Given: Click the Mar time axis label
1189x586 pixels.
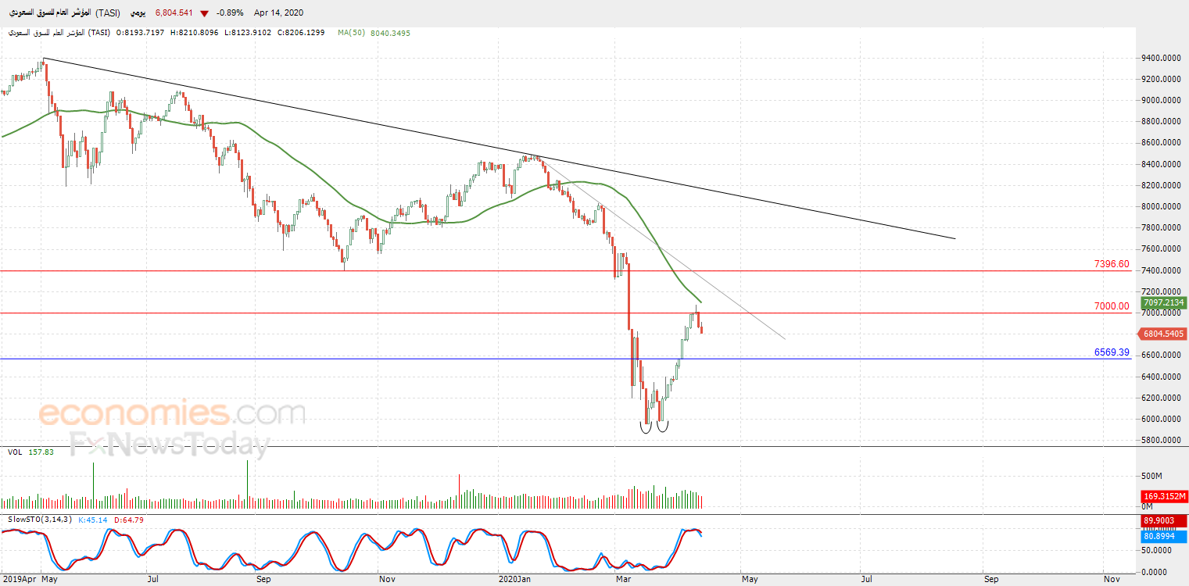Looking at the screenshot, I should pos(623,580).
